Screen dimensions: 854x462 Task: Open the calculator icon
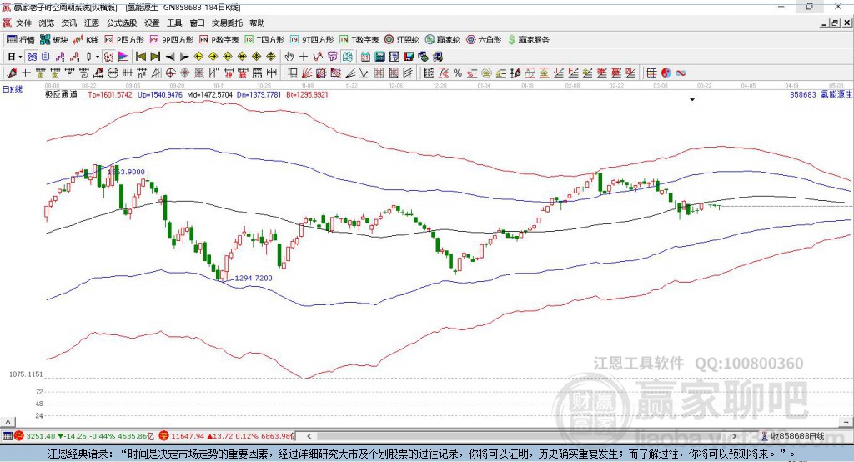pyautogui.click(x=380, y=57)
